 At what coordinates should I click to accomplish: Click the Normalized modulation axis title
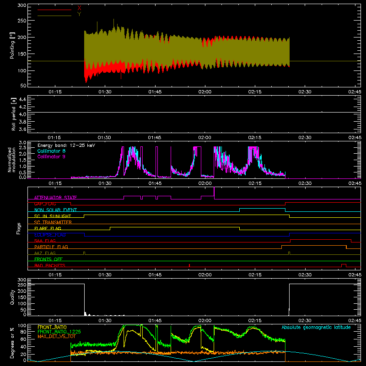(11, 160)
